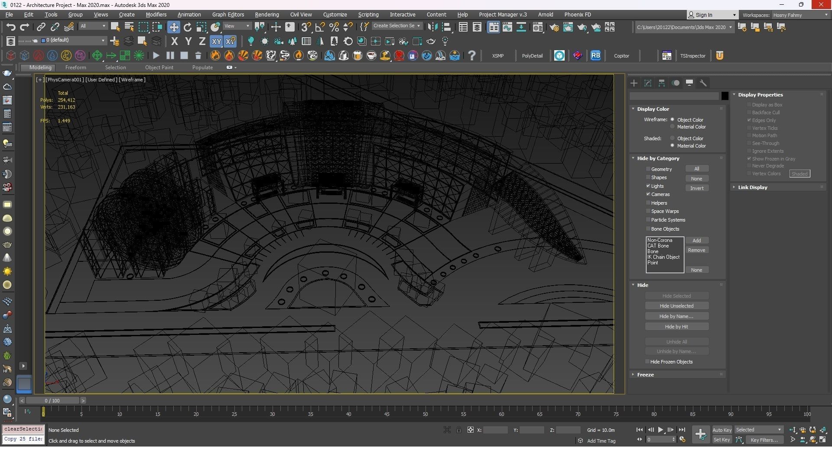Open the Utilities command panel tab
This screenshot has height=450, width=832.
(703, 83)
